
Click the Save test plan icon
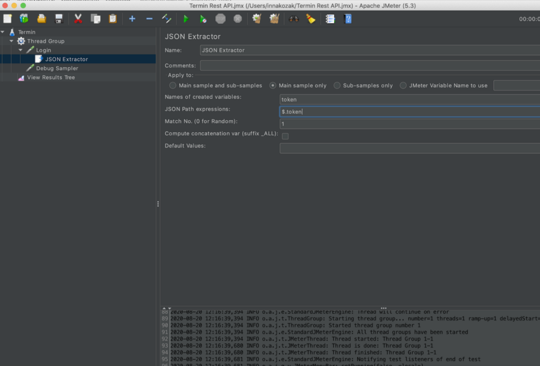point(59,19)
